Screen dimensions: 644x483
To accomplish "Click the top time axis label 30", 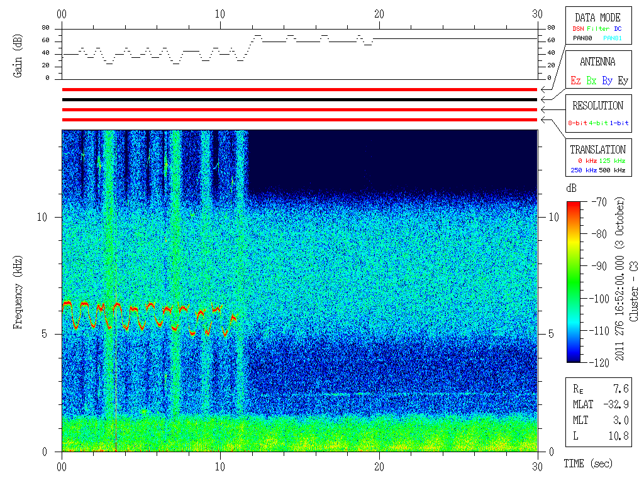I will coord(537,14).
